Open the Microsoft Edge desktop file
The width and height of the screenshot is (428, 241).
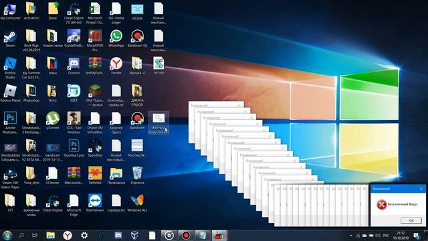[74, 205]
